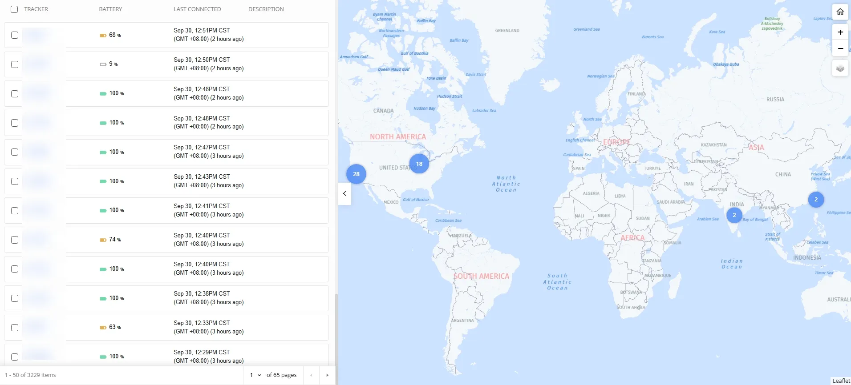Click the 'Sep 30, 12:50PM CST' timestamp
Viewport: 851px width, 385px height.
[x=202, y=60]
